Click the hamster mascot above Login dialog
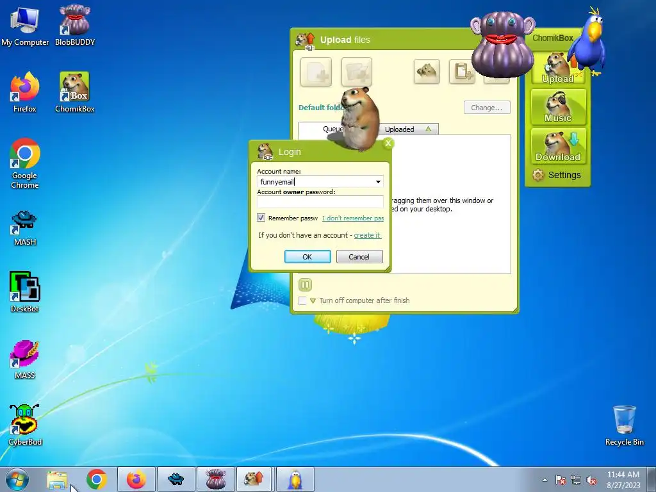The height and width of the screenshot is (492, 656). coord(360,119)
